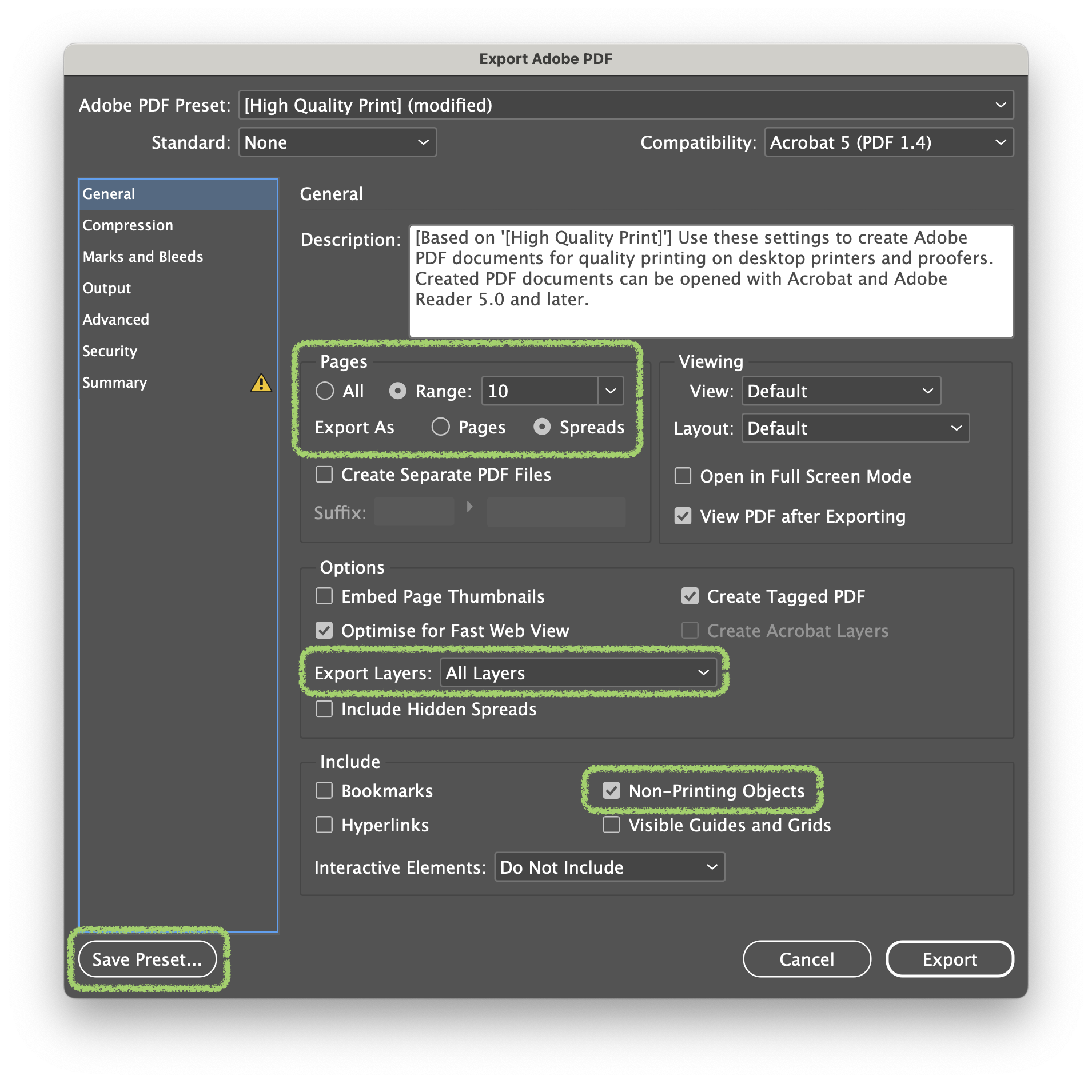The image size is (1092, 1083).
Task: Open the Security category
Action: tap(178, 351)
